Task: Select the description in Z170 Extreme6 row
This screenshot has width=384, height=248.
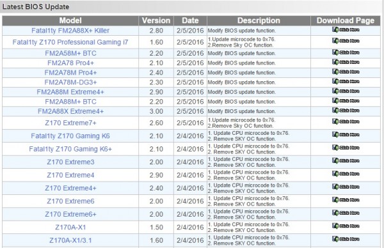Action: click(248, 201)
